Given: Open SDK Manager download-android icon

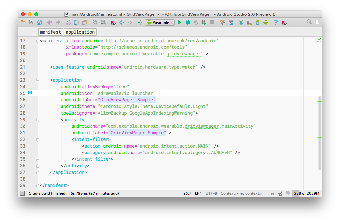Looking at the screenshot, I should (x=257, y=22).
